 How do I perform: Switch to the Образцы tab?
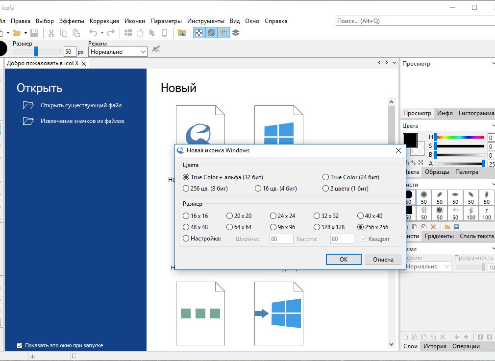[x=437, y=172]
